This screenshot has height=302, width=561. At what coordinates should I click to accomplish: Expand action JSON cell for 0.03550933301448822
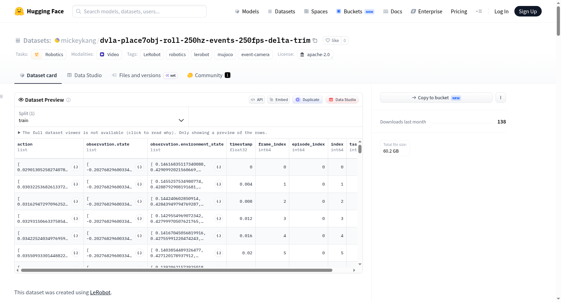[x=76, y=253]
